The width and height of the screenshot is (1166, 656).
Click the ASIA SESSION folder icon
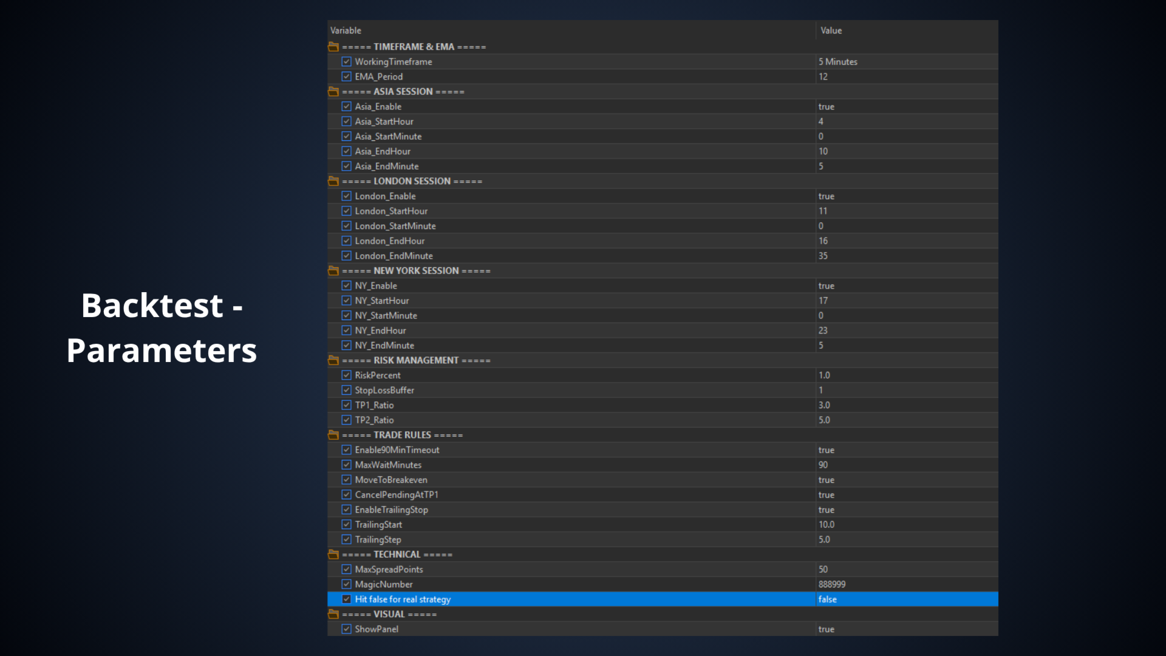[x=333, y=92]
